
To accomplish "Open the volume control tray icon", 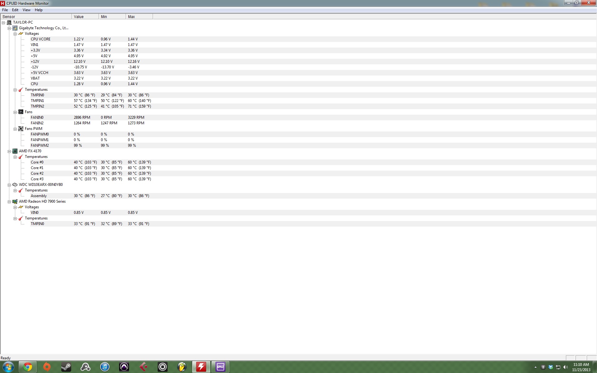I will click(566, 367).
